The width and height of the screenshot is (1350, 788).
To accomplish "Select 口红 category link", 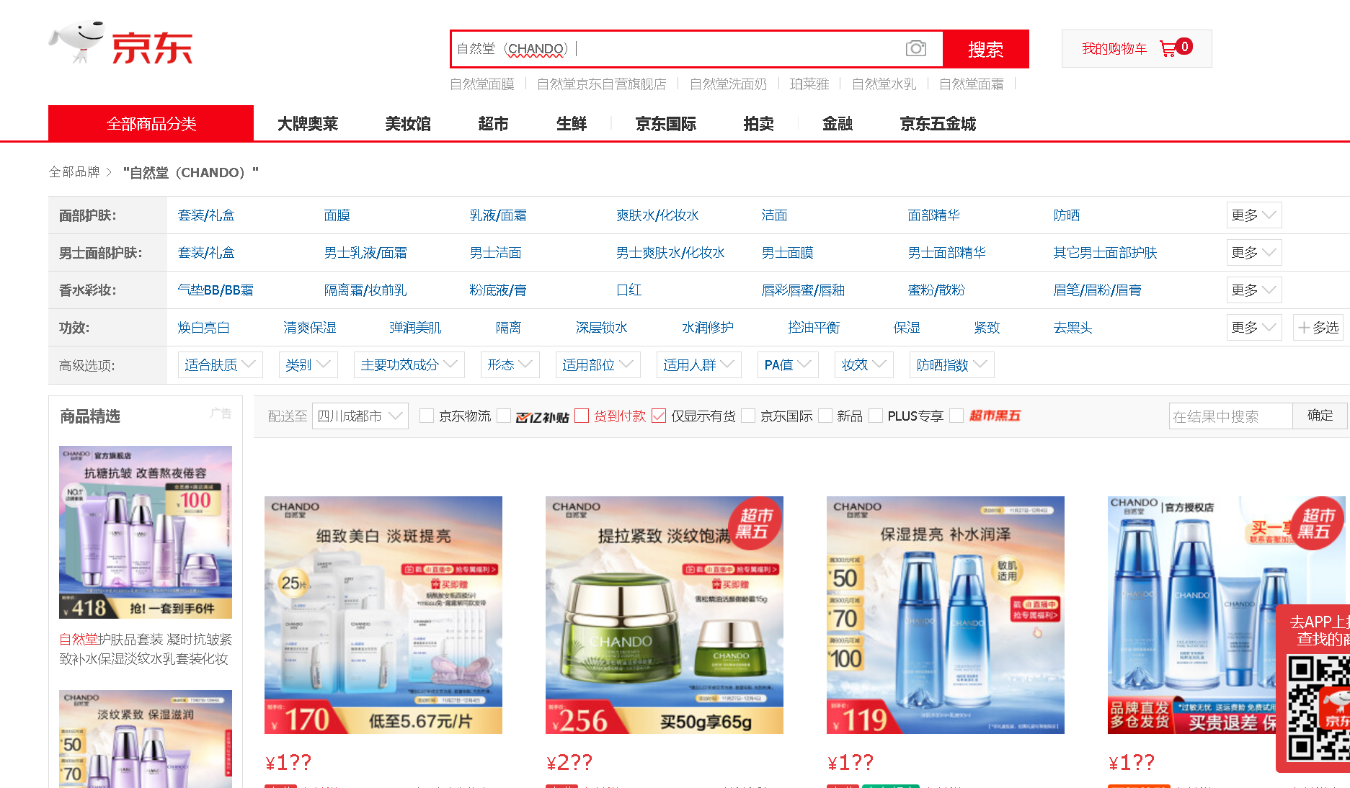I will 629,290.
